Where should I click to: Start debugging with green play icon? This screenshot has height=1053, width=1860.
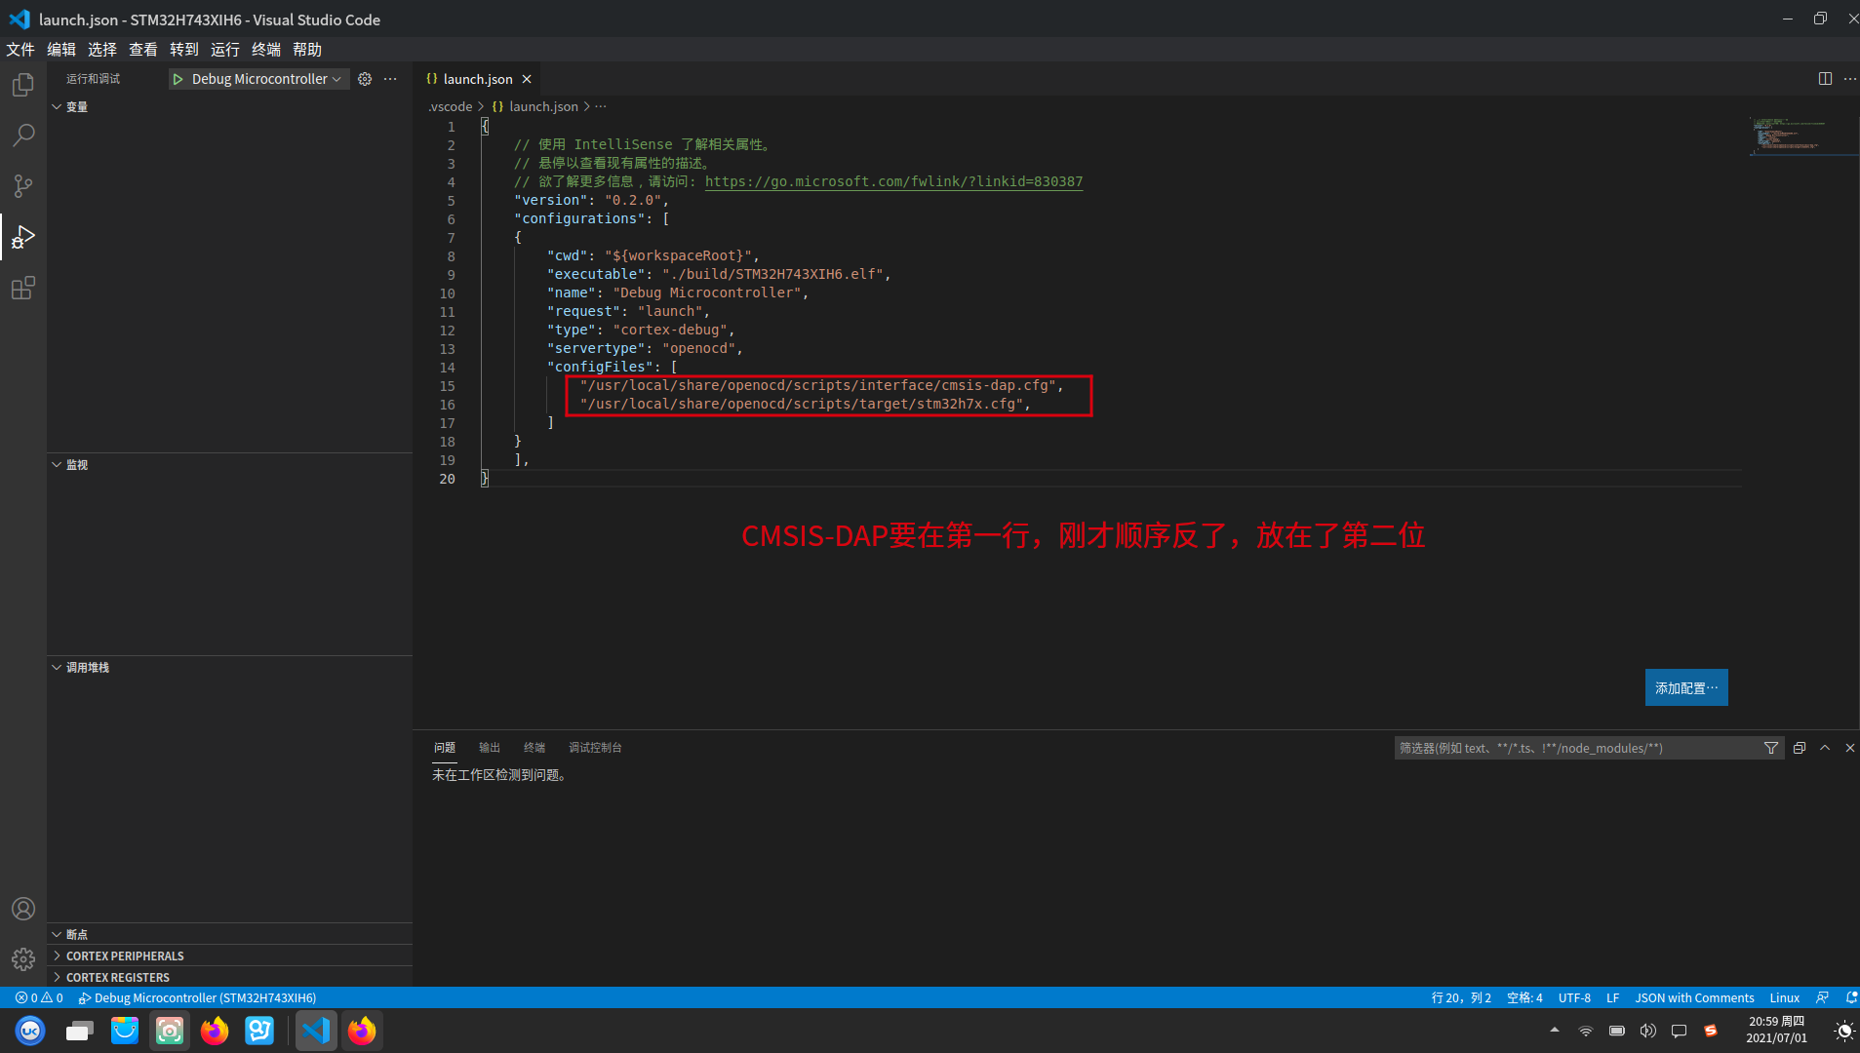tap(178, 79)
